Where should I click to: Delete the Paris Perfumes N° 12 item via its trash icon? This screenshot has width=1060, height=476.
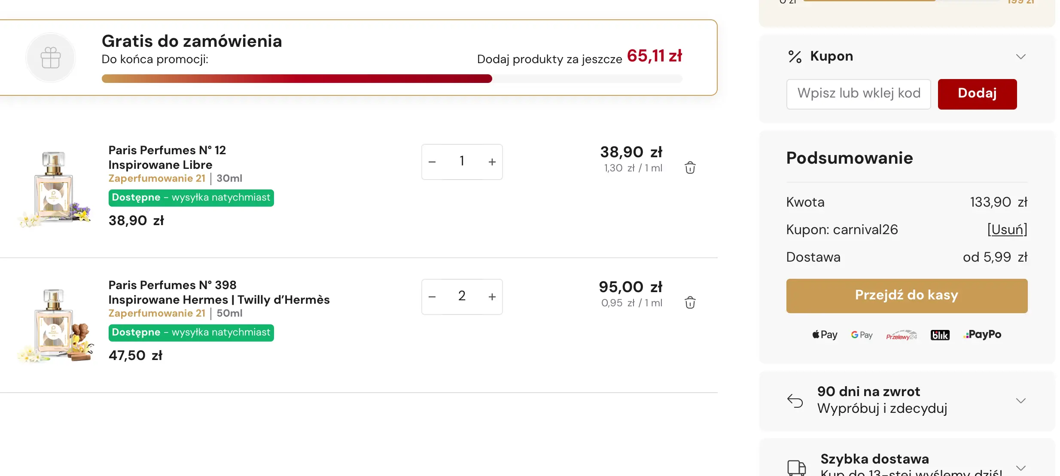[x=690, y=168]
